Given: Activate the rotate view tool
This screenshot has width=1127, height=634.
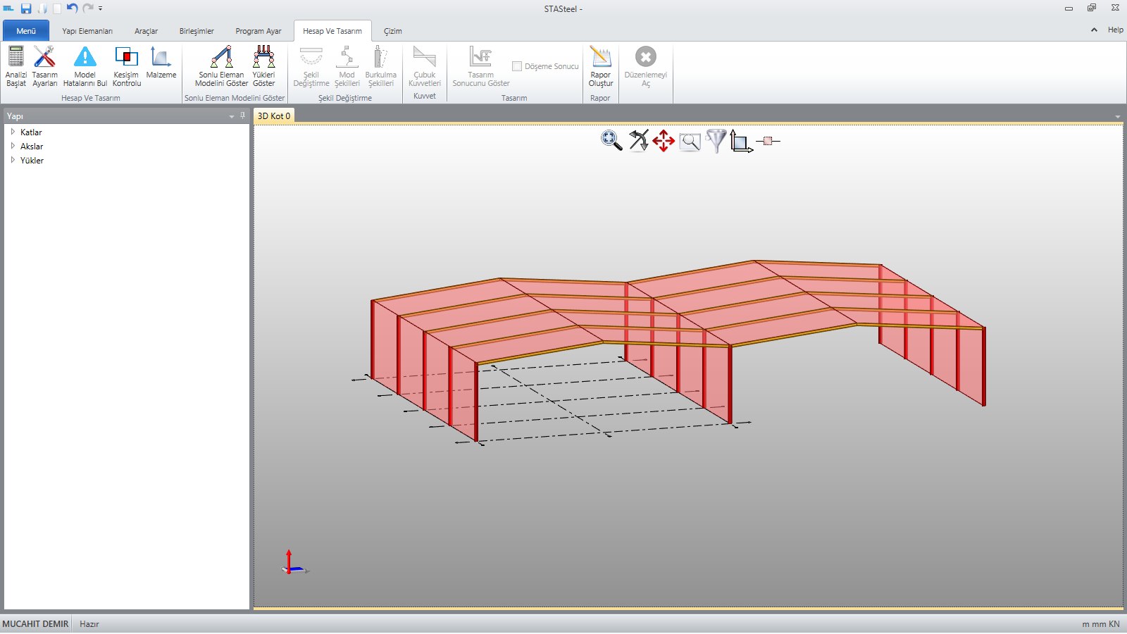Looking at the screenshot, I should click(638, 141).
